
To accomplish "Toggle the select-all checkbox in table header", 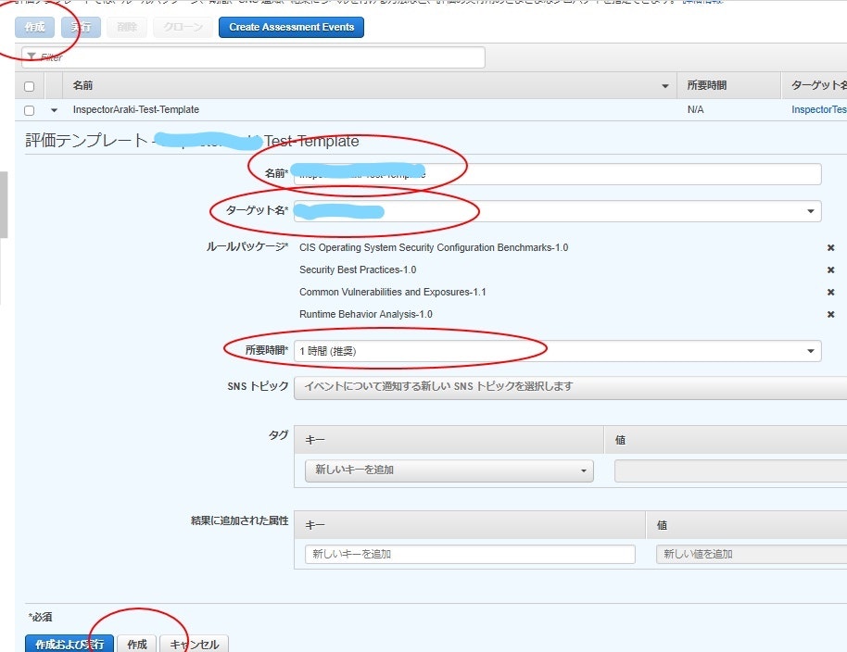I will tap(29, 86).
